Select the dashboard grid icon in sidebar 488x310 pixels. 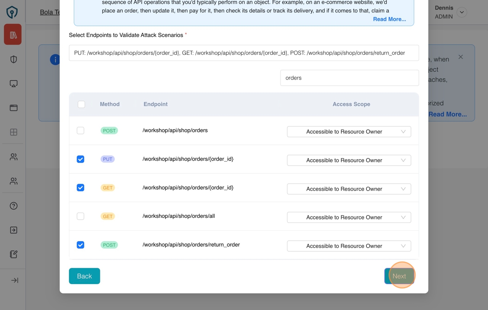(13, 132)
